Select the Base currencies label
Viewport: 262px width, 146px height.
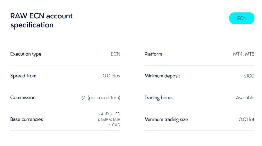pos(26,119)
